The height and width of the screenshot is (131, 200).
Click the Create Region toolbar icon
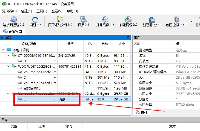click(152, 20)
